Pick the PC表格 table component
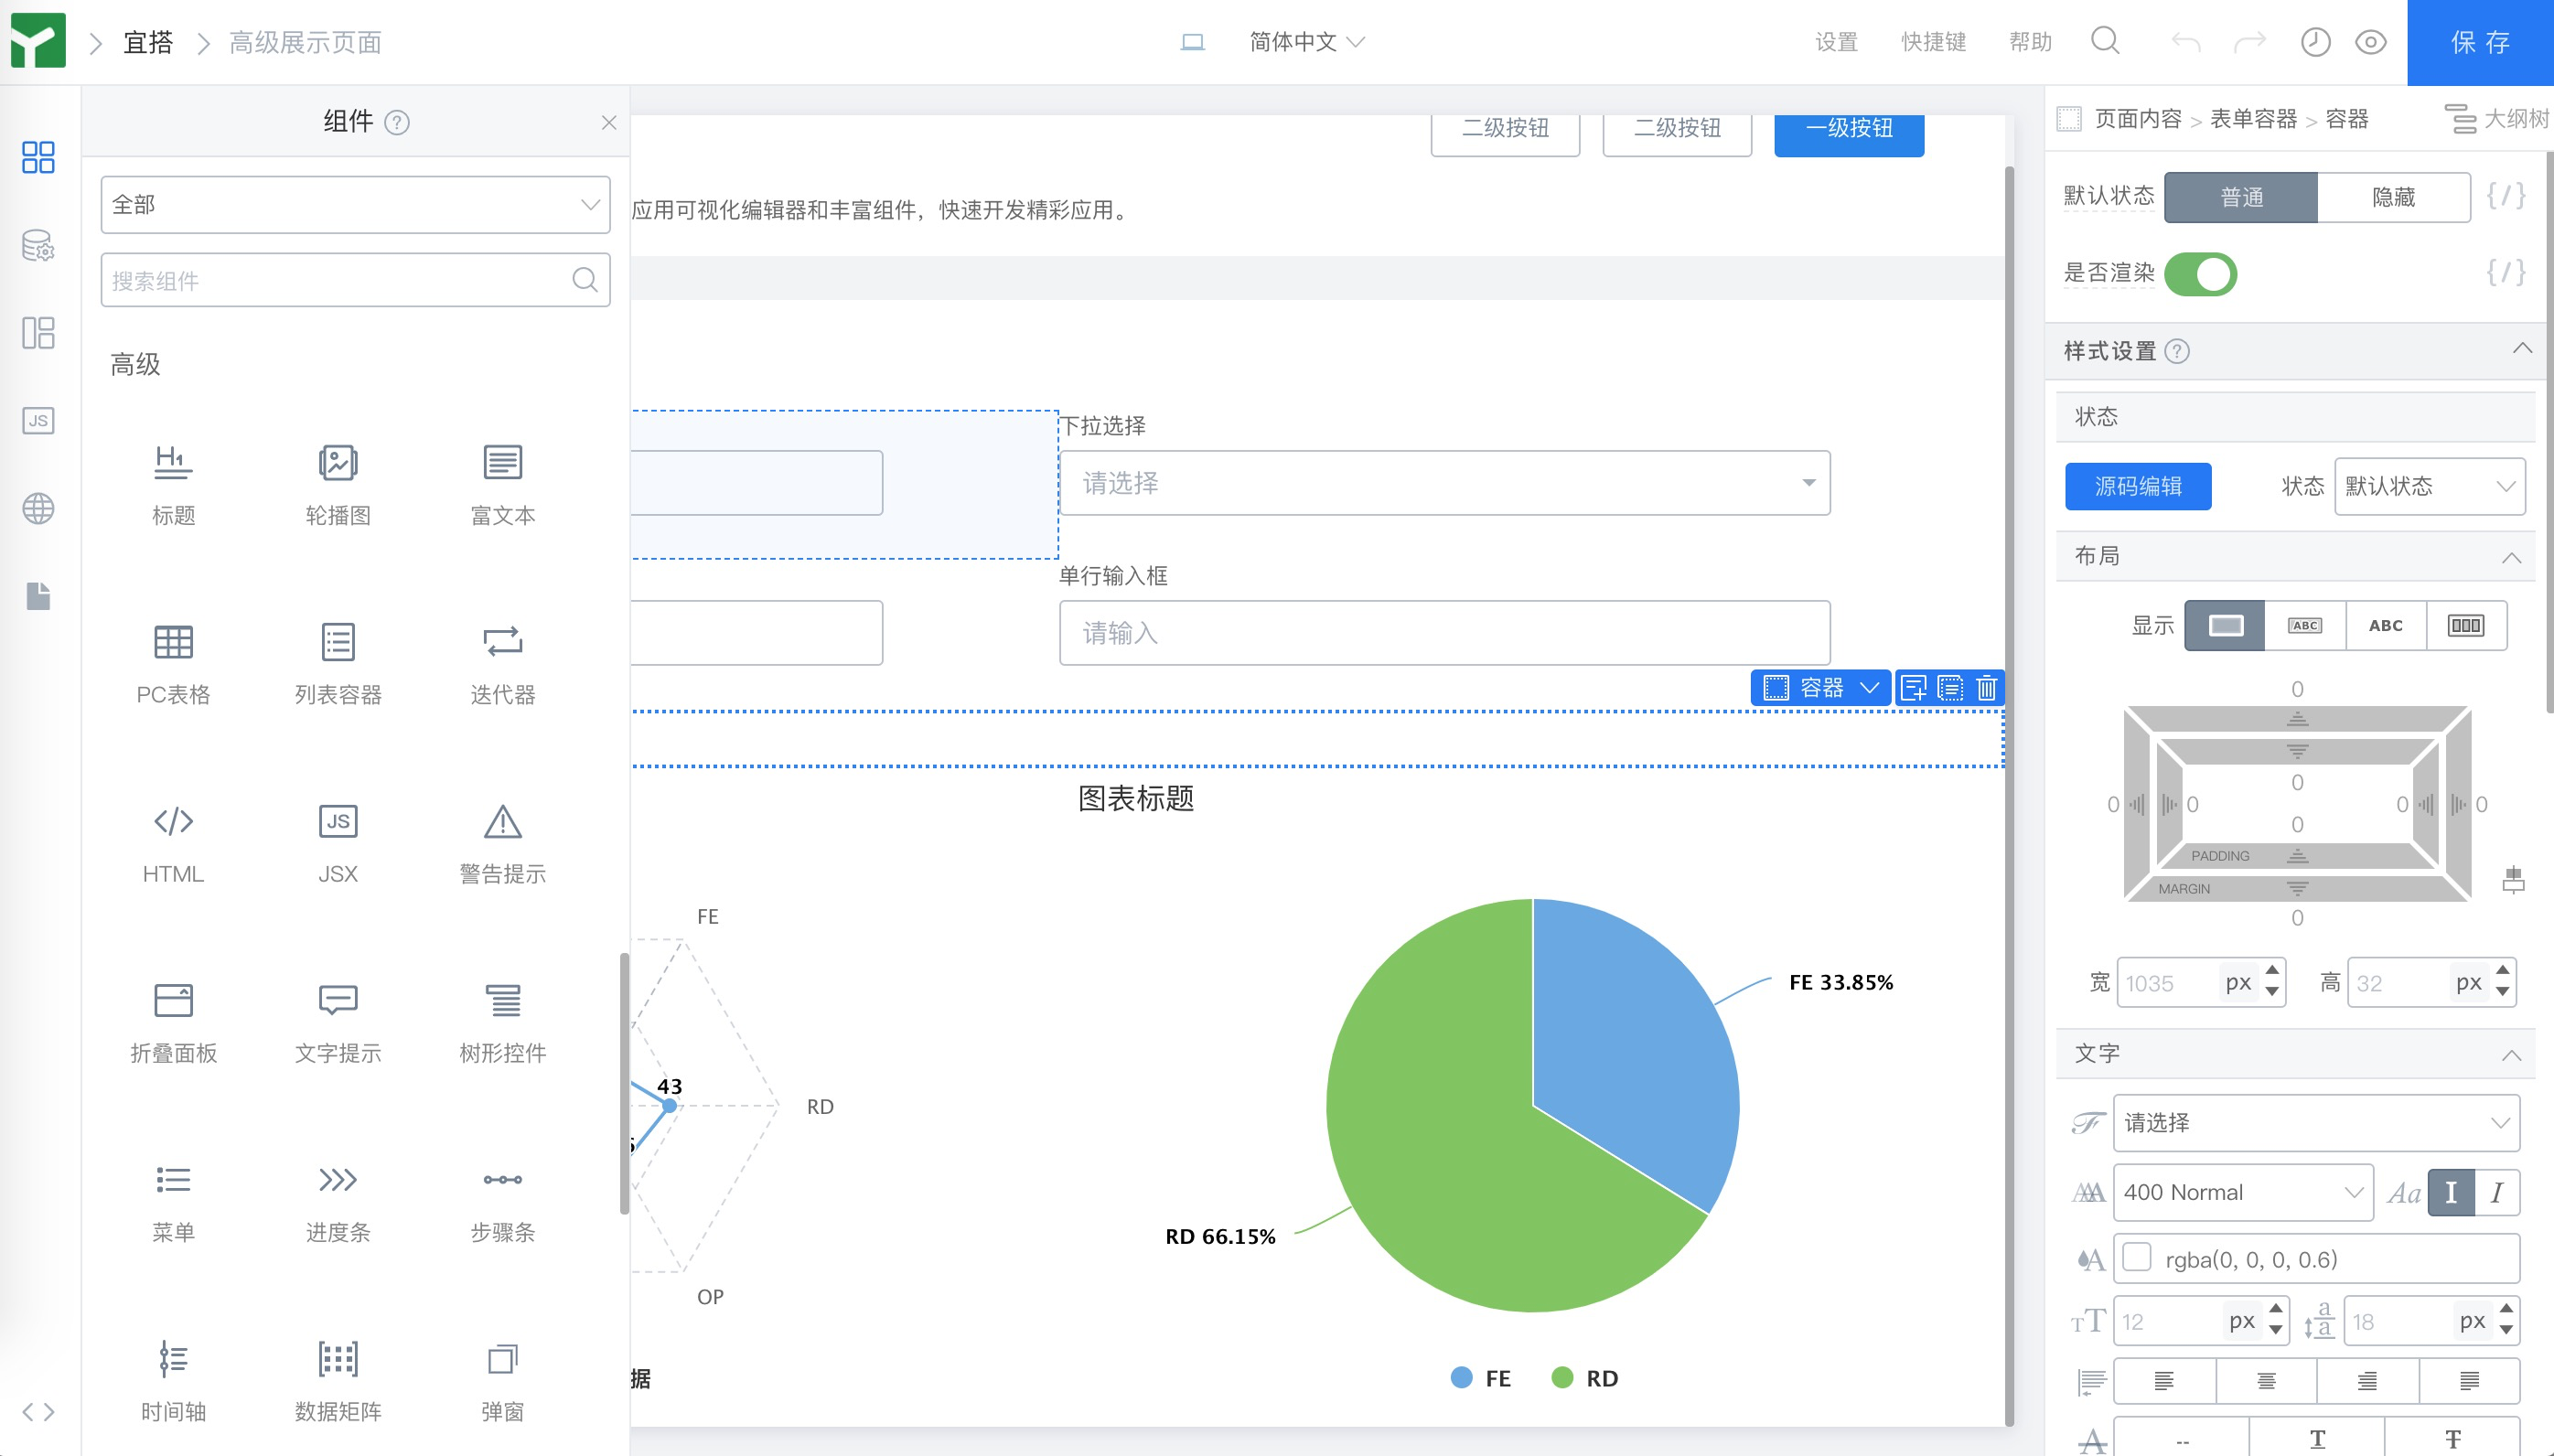Viewport: 2554px width, 1456px height. coord(173,642)
